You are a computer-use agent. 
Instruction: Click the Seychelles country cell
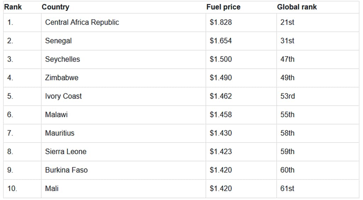[62, 59]
